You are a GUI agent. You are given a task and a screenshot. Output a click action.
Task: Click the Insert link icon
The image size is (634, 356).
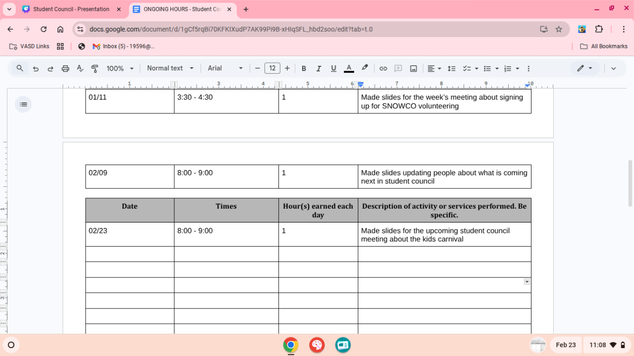coord(383,69)
